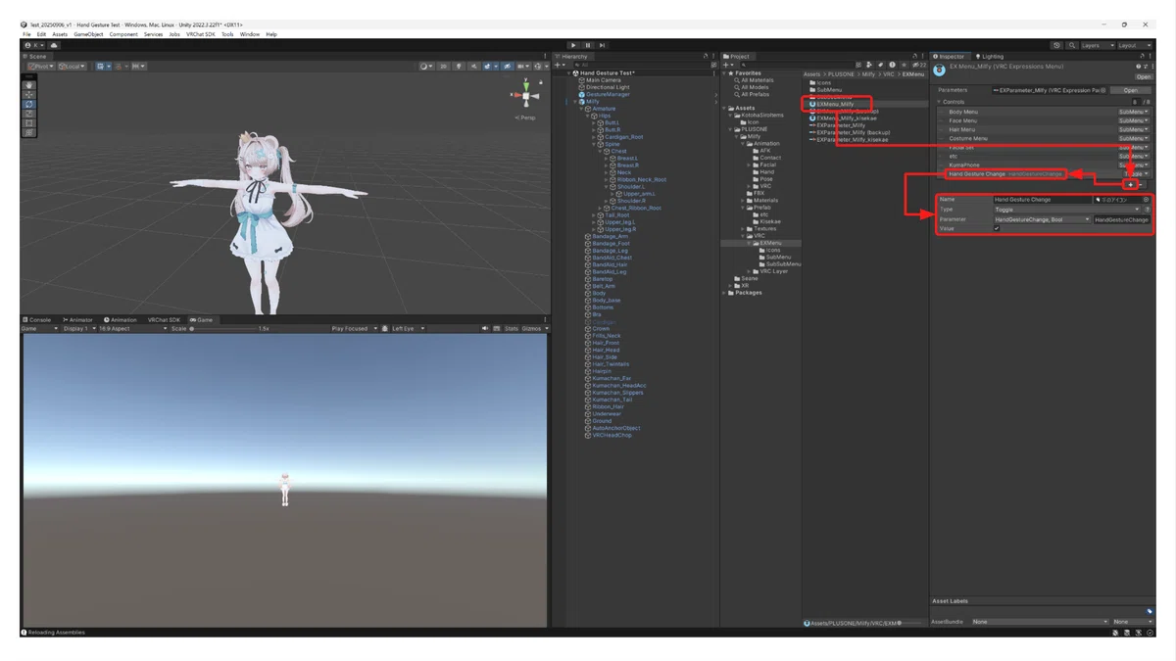The width and height of the screenshot is (1176, 661).
Task: Open the Window menu
Action: coord(250,34)
